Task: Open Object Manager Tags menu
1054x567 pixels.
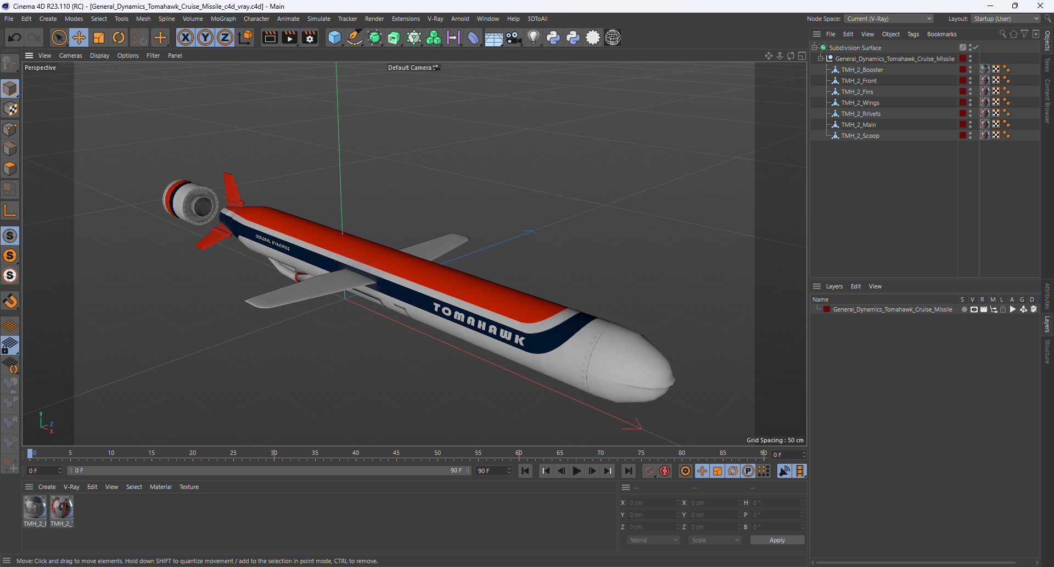Action: click(913, 34)
